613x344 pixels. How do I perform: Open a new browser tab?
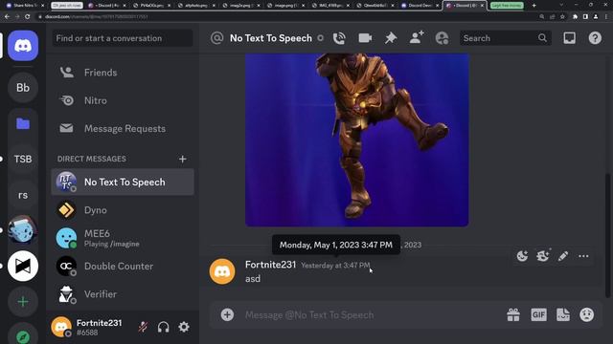(534, 6)
